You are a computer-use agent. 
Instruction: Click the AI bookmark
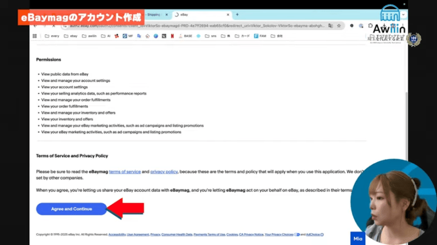107,36
